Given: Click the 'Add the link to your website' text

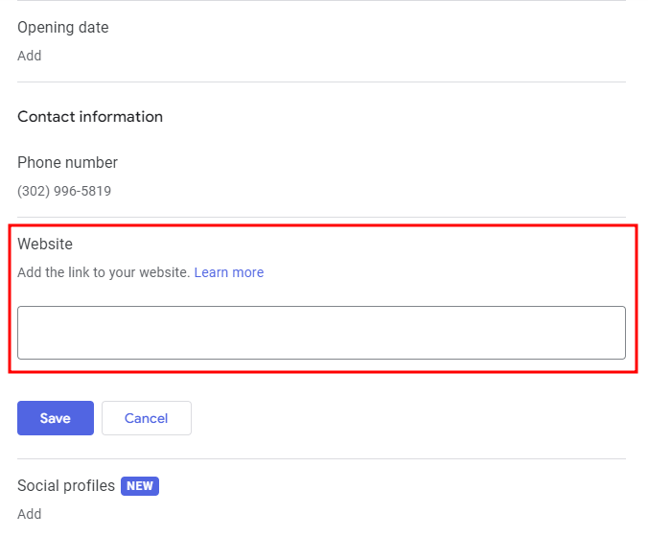Looking at the screenshot, I should click(104, 272).
